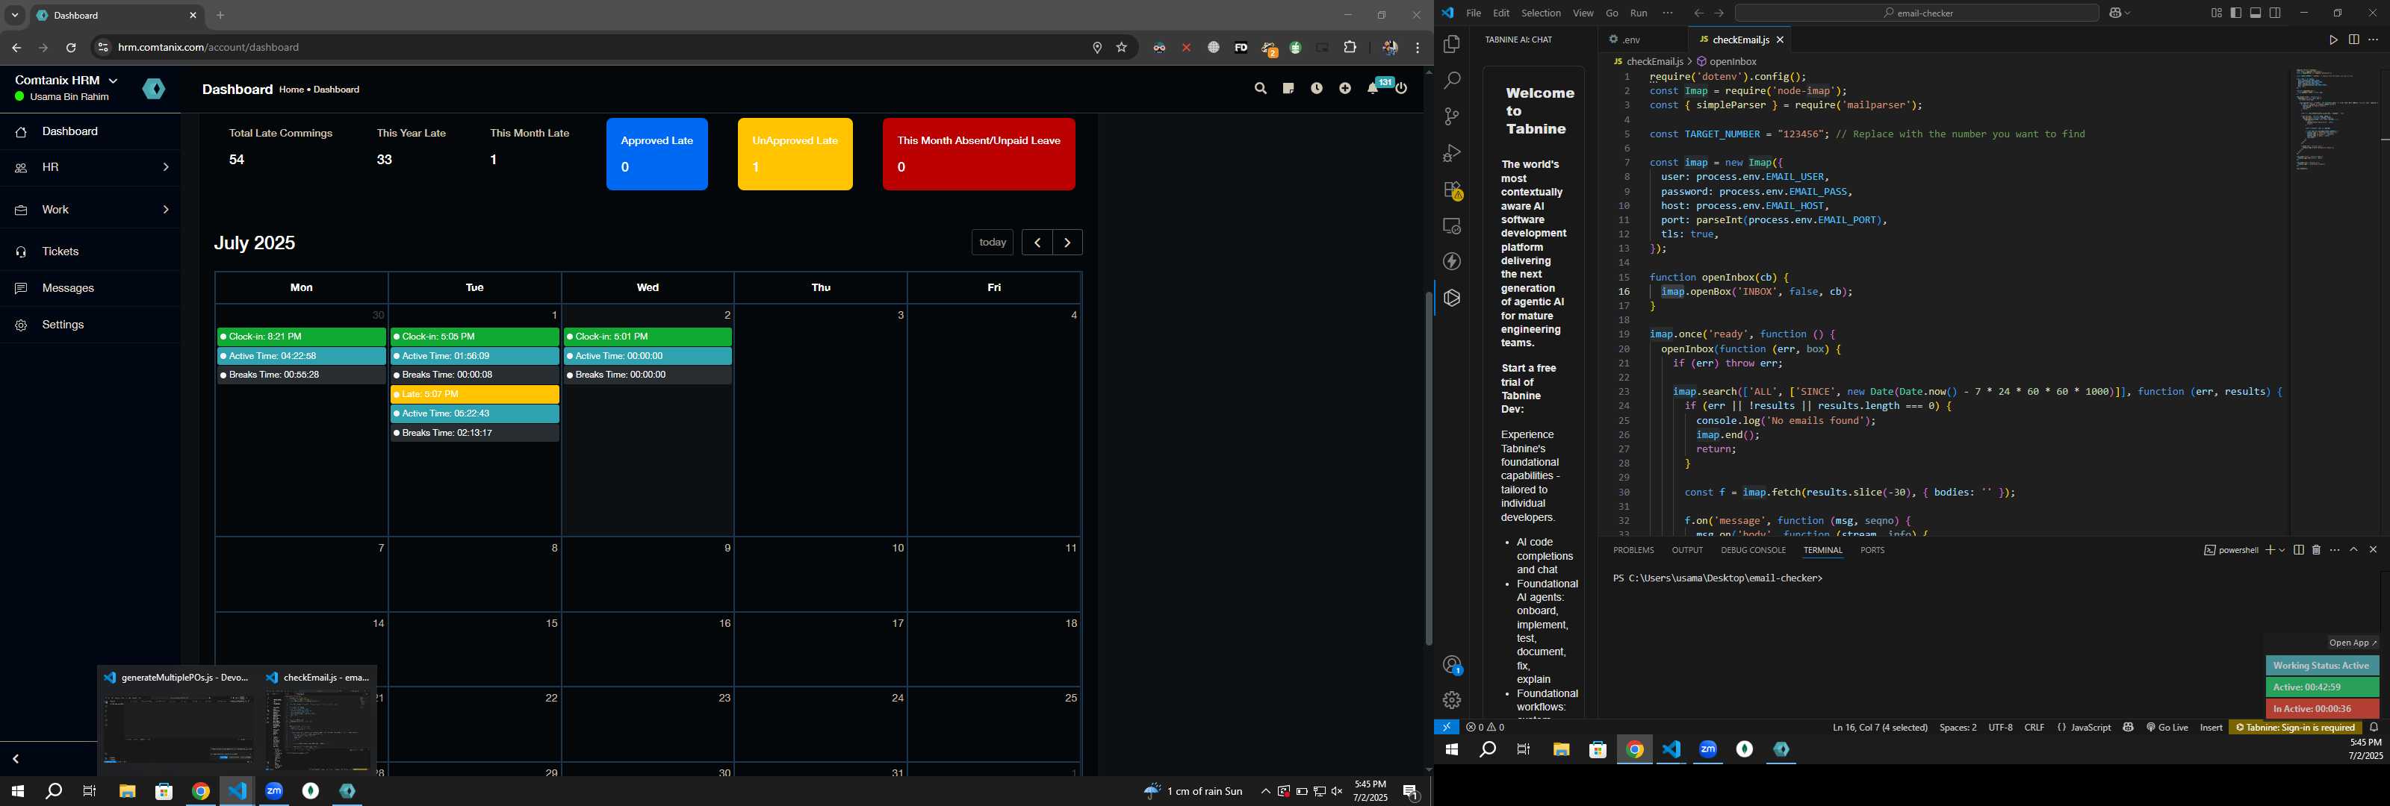Viewport: 2390px width, 806px height.
Task: Split the powershell terminal
Action: 2298,550
